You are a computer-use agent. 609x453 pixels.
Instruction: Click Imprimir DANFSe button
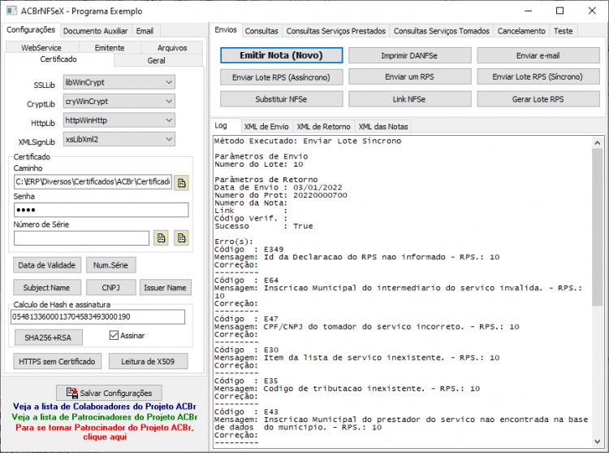click(410, 55)
